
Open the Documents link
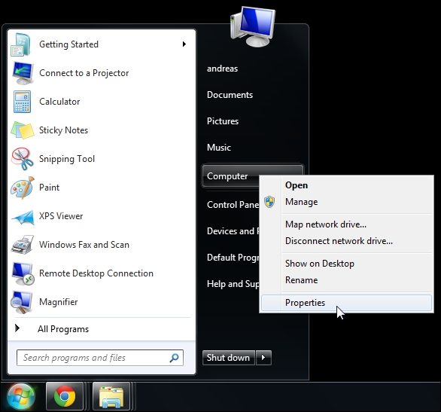pyautogui.click(x=230, y=95)
